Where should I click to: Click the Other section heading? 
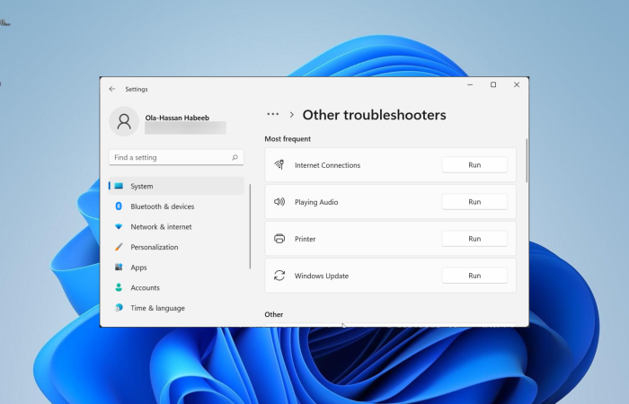tap(273, 314)
